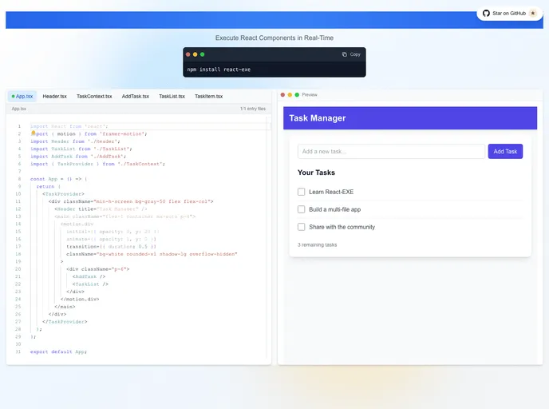Open the TaskList.tsx tab
The height and width of the screenshot is (409, 549).
172,96
